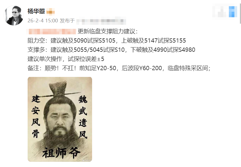Screen dimensions: 241x167
Task: Open the blurred source link after 发布于
Action: pos(101,21)
